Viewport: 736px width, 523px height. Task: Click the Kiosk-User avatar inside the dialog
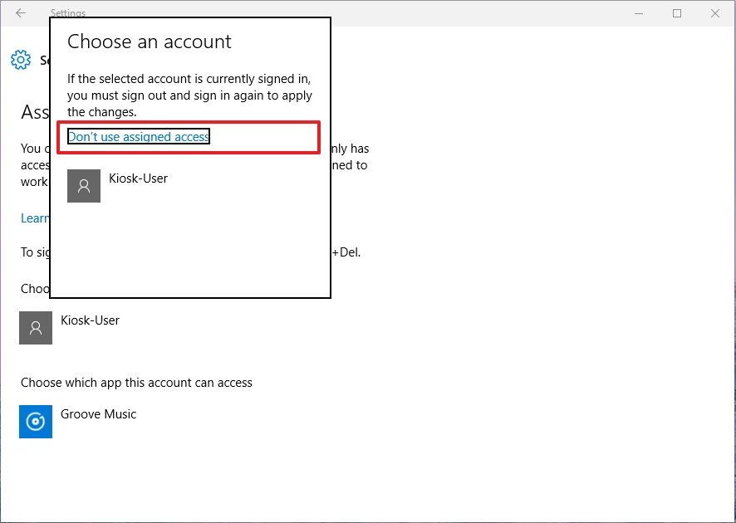coord(83,185)
